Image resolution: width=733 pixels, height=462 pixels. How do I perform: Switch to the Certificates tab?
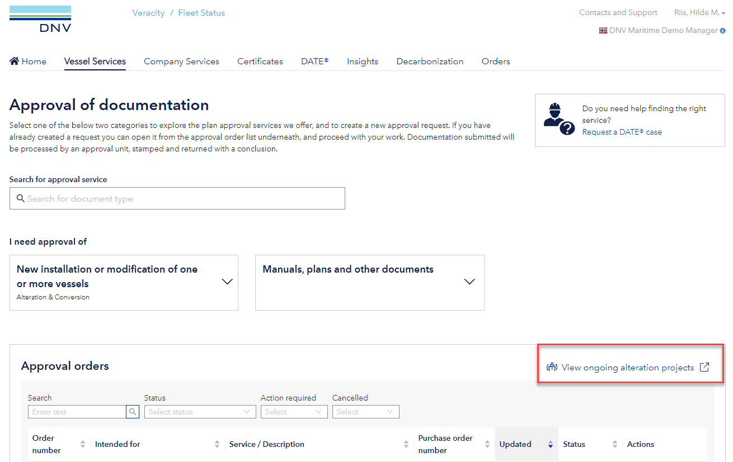260,61
